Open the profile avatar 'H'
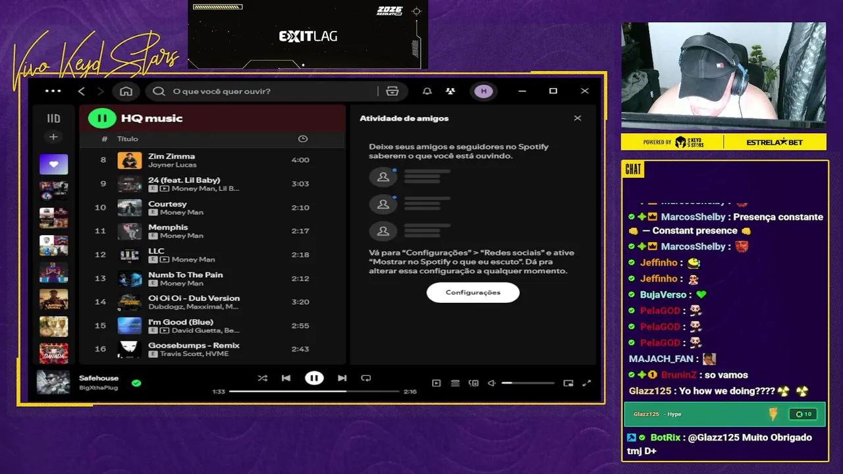 click(483, 91)
